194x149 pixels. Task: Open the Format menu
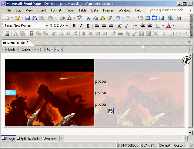pyautogui.click(x=56, y=10)
